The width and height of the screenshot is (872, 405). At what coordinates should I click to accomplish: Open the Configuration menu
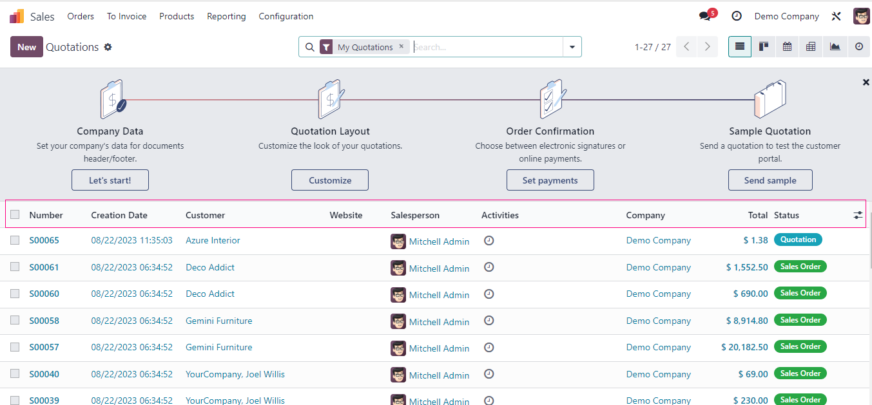pyautogui.click(x=286, y=16)
